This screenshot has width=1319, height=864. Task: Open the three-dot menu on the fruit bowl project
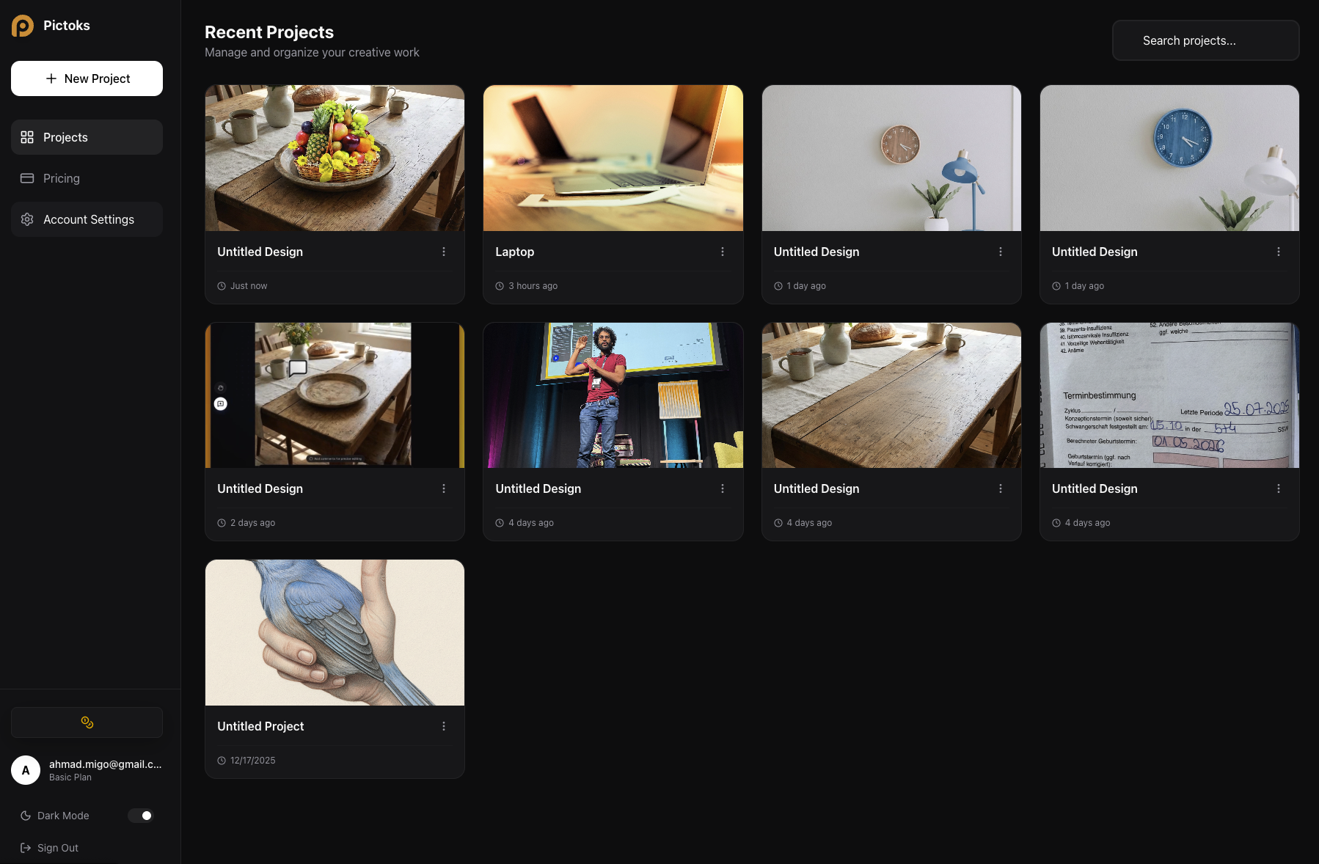(444, 251)
